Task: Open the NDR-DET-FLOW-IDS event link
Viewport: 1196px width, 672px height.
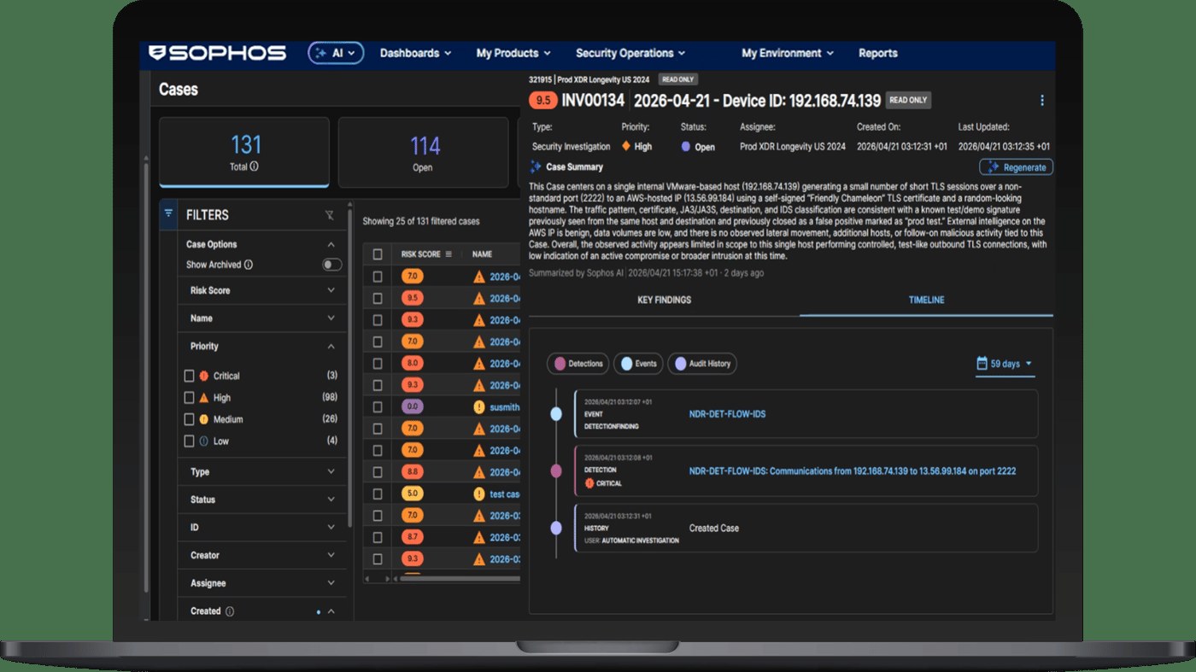Action: coord(727,414)
